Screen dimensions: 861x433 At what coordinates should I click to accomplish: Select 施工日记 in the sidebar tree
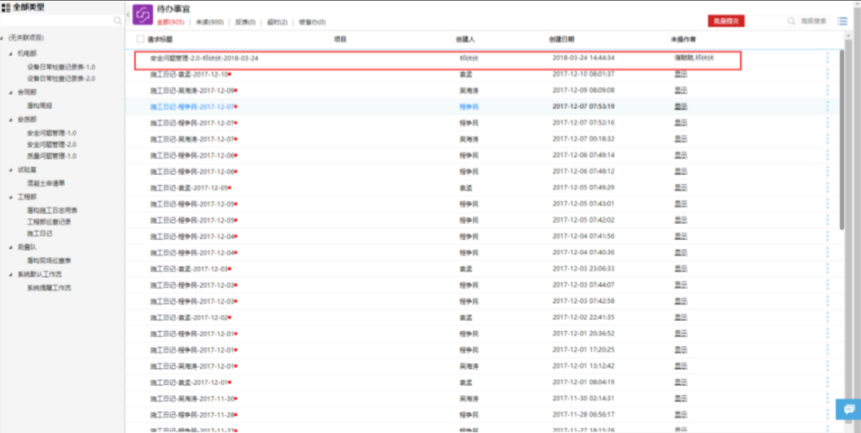tap(40, 234)
